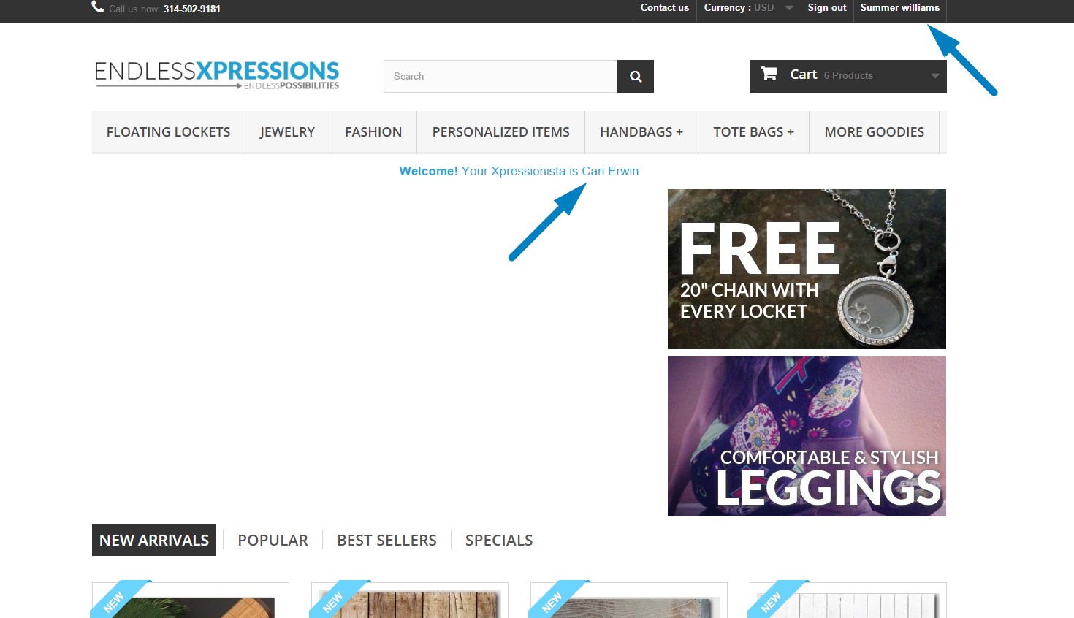Open the Floating Lockets category
This screenshot has height=618, width=1074.
point(168,132)
